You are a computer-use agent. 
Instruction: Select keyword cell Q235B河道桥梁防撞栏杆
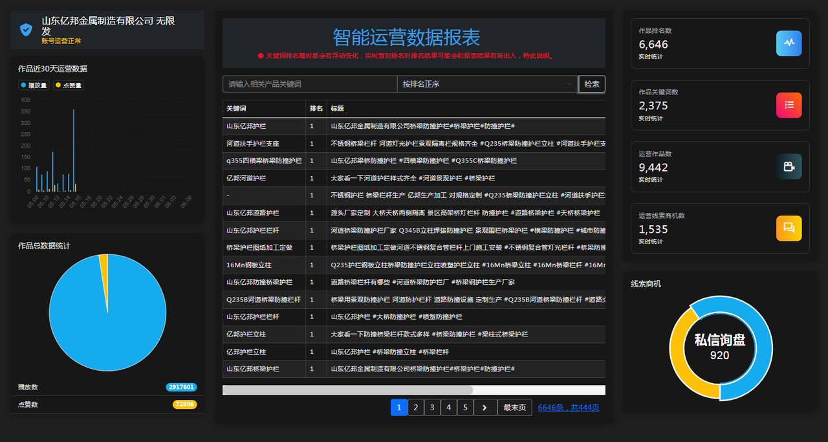[265, 300]
